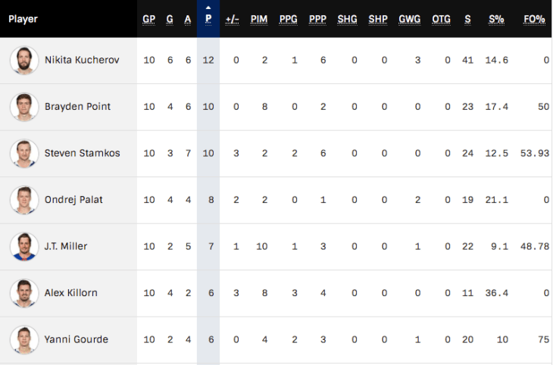Viewport: 553px width, 365px height.
Task: Sort by the G goals header
Action: (170, 19)
